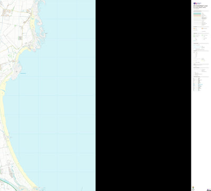The height and width of the screenshot is (191, 211).
Task: Click the highlighted blue row in legend table
Action: 200,84
